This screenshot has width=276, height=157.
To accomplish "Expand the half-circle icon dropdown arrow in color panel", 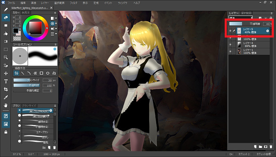I will click(x=56, y=28).
